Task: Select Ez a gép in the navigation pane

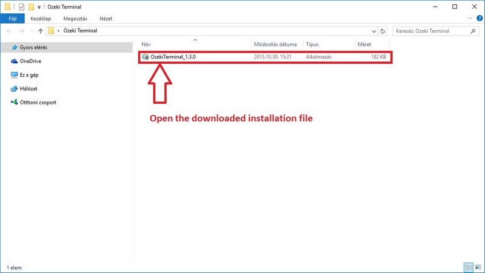Action: coord(29,75)
